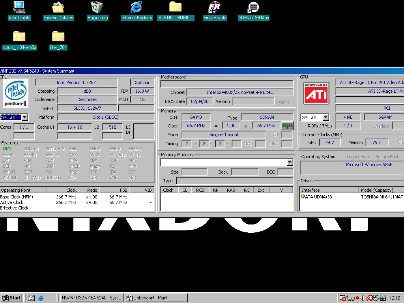Expand the Memory Modules dropdown list

point(290,162)
